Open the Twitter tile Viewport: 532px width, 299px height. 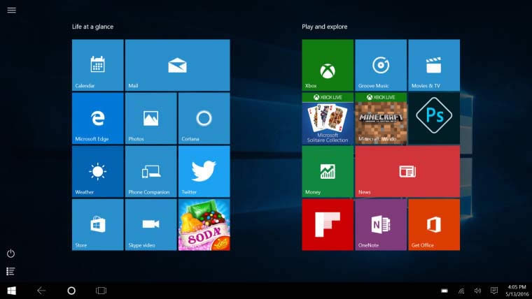pos(204,171)
